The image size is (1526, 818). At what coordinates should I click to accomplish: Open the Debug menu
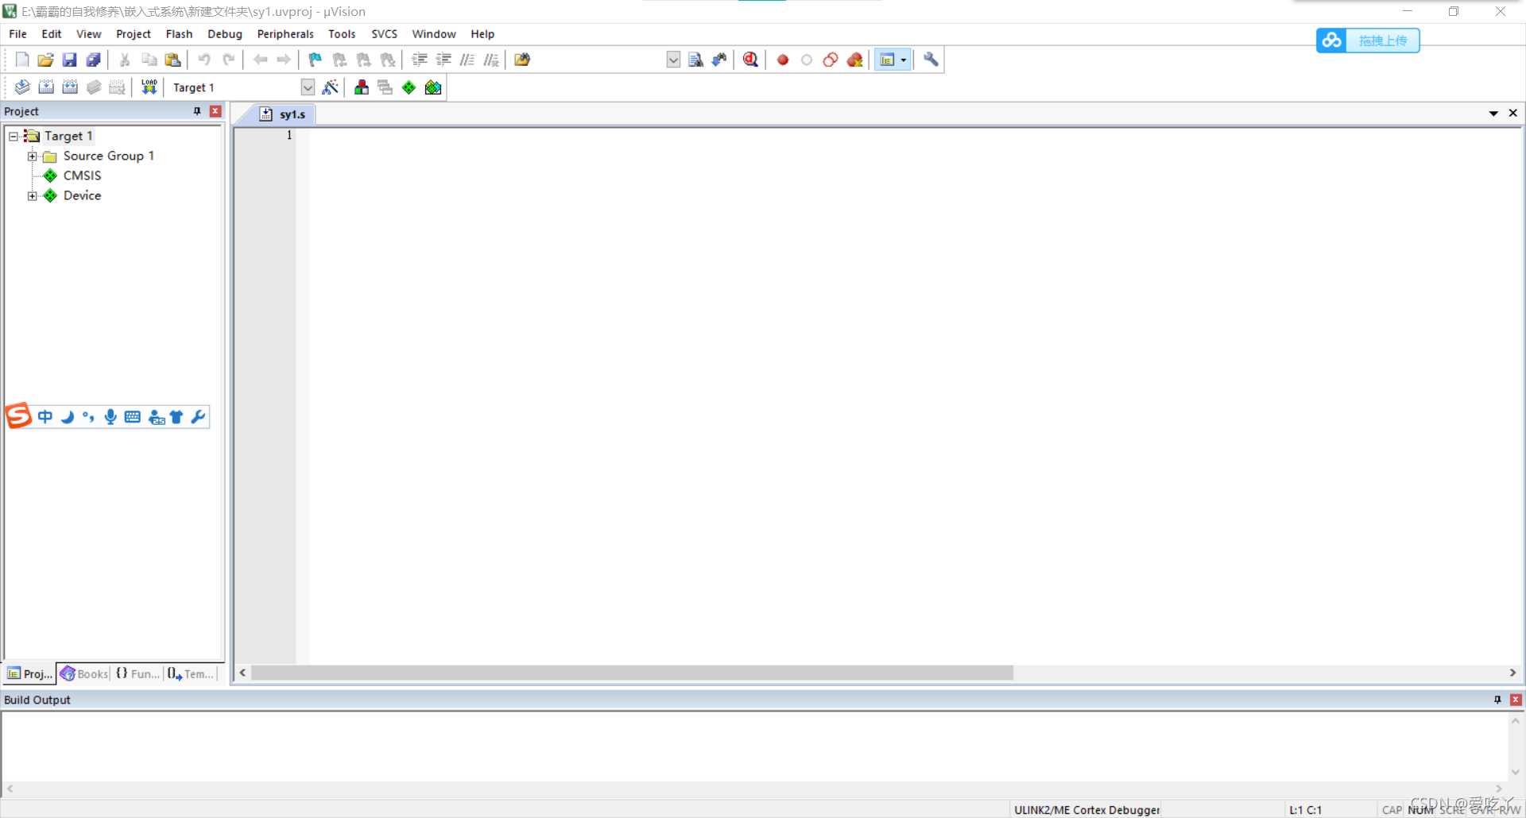pyautogui.click(x=225, y=34)
